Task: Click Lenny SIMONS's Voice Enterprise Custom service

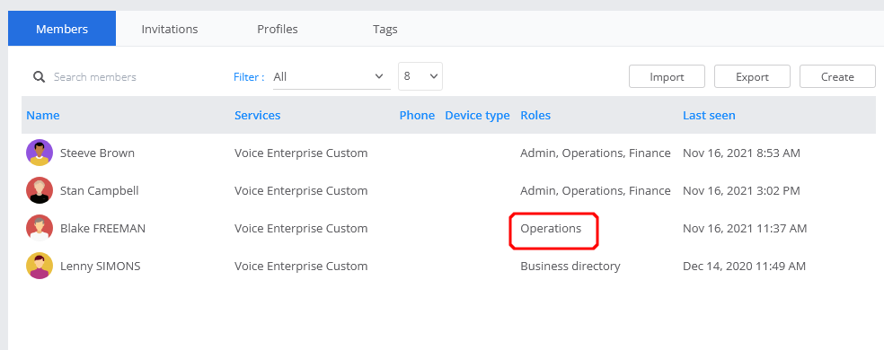Action: [x=301, y=266]
